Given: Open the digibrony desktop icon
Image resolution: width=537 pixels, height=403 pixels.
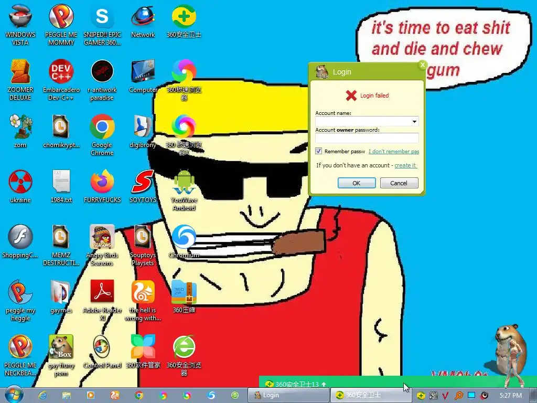Looking at the screenshot, I should (x=143, y=131).
